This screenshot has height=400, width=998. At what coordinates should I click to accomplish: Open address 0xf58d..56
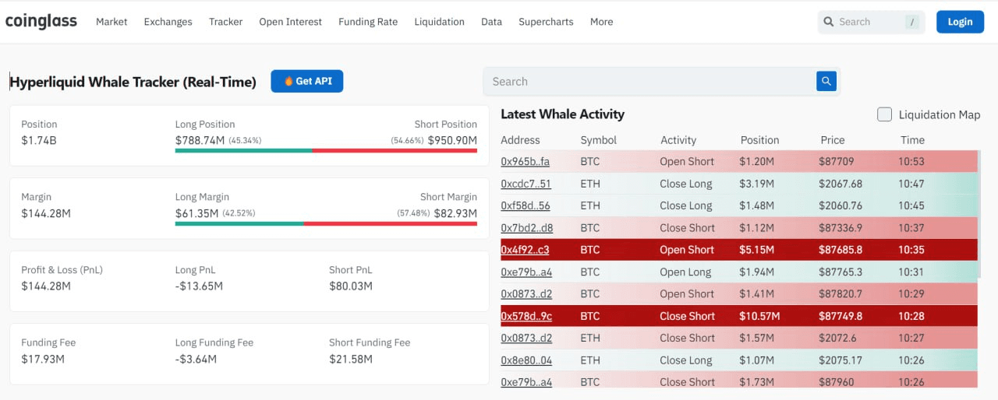click(x=525, y=205)
